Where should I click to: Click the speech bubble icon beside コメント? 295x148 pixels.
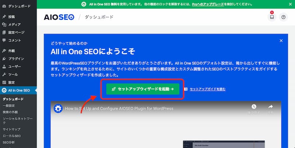[4, 40]
